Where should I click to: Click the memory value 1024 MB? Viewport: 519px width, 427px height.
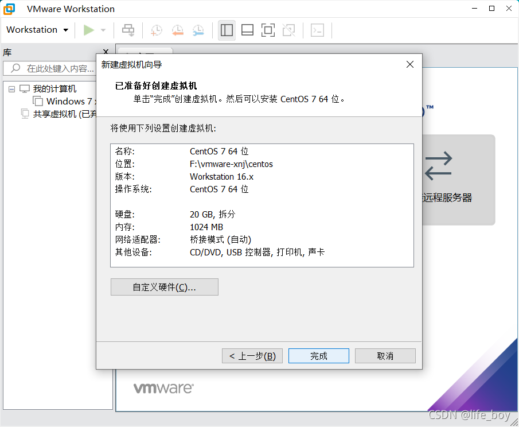206,227
